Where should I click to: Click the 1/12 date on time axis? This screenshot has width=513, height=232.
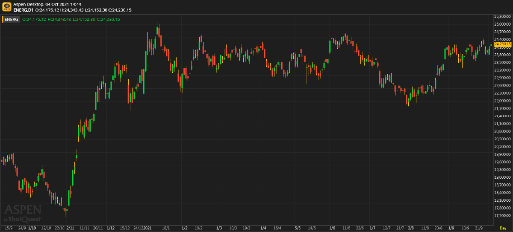[111, 228]
